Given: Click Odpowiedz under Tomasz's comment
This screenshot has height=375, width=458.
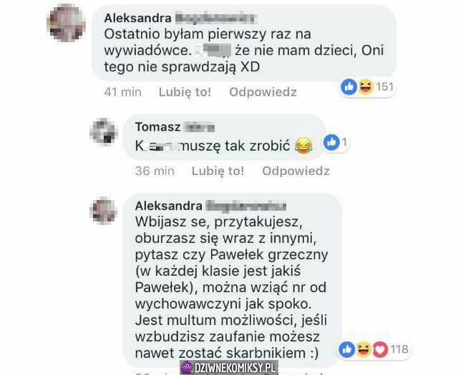Looking at the screenshot, I should [296, 171].
